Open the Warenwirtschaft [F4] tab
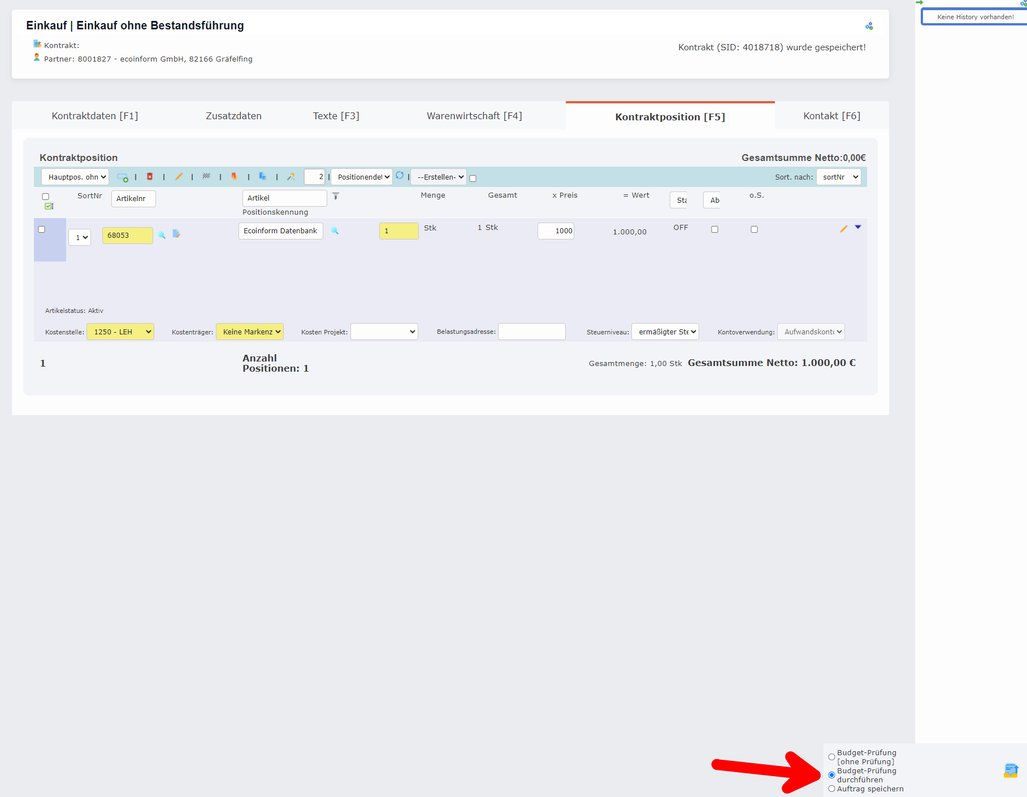 point(474,116)
